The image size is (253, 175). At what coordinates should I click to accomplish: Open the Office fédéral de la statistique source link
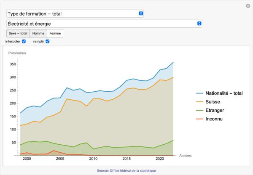(x=126, y=170)
